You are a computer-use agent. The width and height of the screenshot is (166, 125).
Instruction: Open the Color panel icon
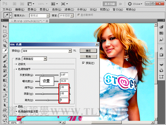(x=161, y=27)
